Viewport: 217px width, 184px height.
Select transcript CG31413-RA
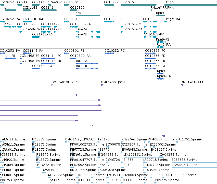(x=36, y=37)
